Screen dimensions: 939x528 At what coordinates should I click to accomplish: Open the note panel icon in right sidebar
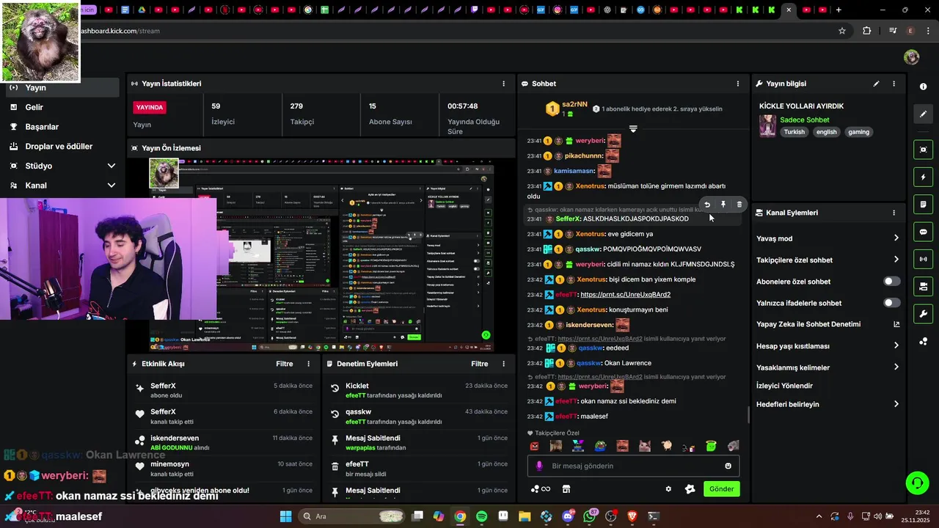[x=923, y=205]
